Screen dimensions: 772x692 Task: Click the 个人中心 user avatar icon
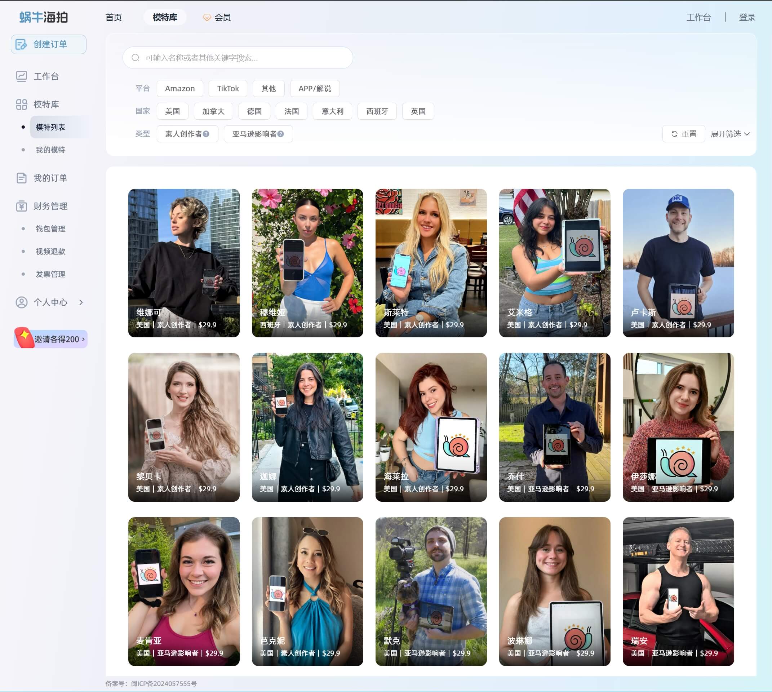pos(21,302)
